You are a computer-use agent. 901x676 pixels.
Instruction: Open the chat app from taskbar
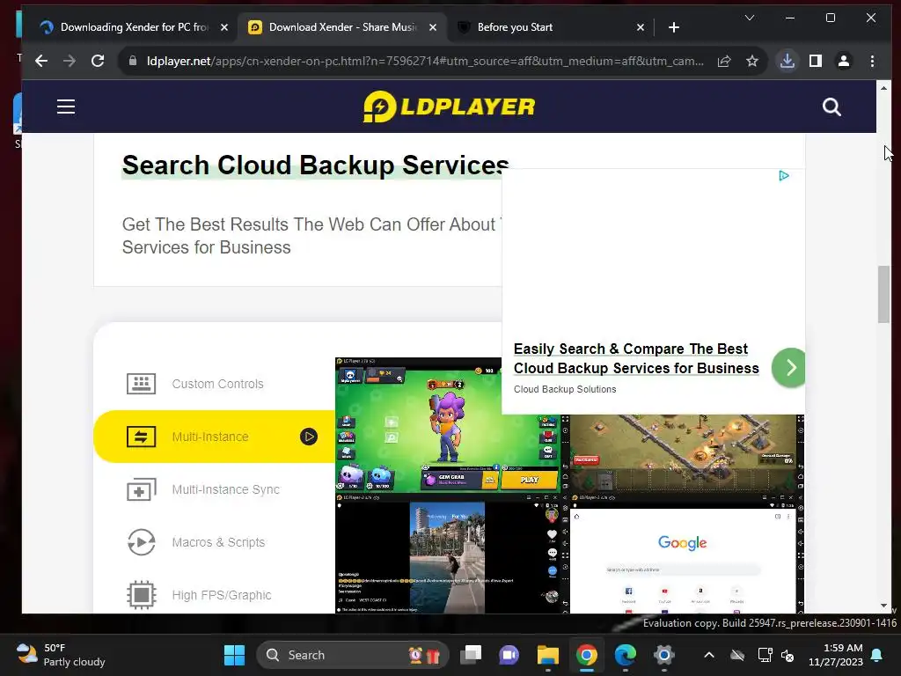point(509,655)
